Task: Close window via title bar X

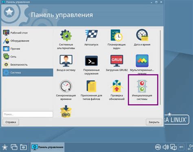Action: click(x=161, y=2)
